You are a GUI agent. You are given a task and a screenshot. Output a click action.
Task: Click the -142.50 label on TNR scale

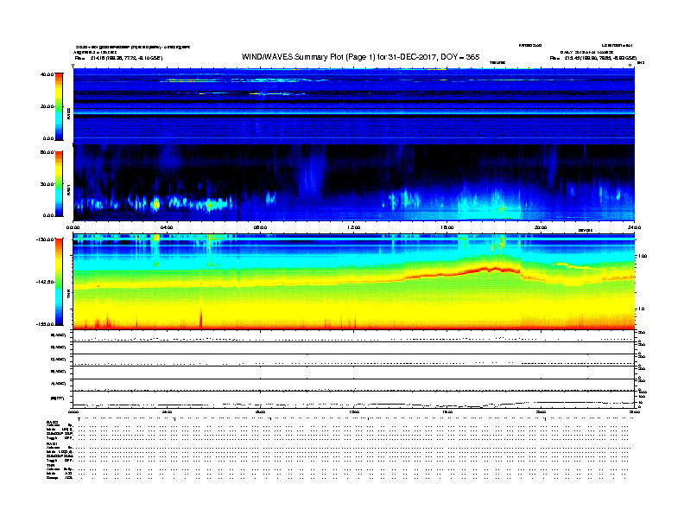(46, 282)
